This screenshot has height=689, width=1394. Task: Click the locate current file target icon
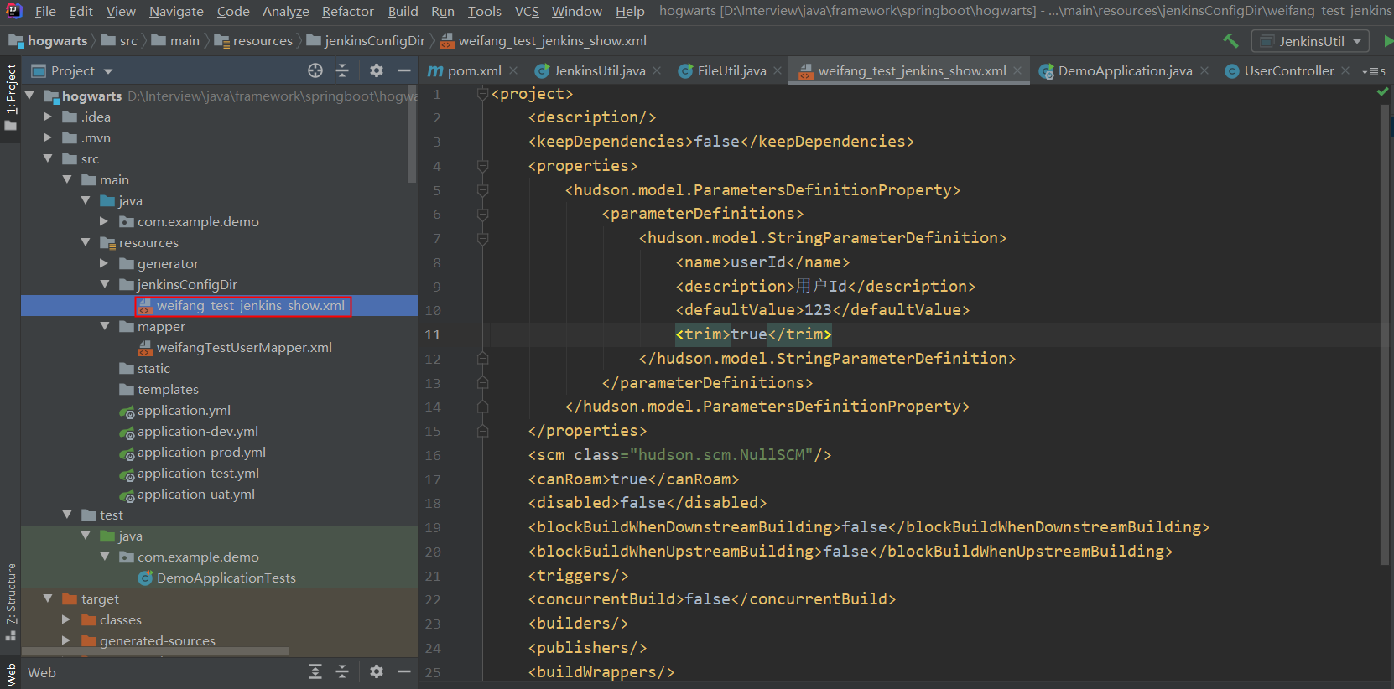(315, 70)
